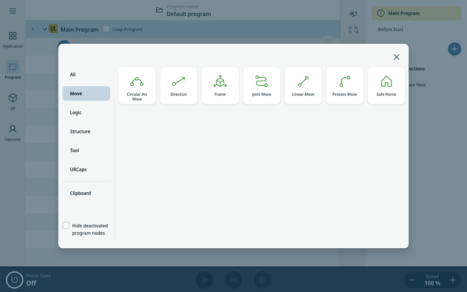Close the node selection dialog
The height and width of the screenshot is (292, 467).
click(x=396, y=57)
